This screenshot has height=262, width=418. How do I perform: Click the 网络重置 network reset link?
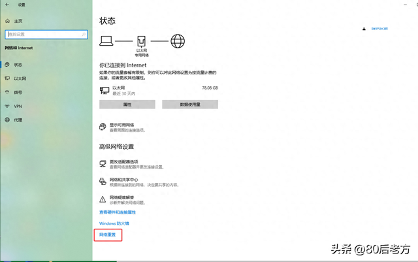pyautogui.click(x=107, y=235)
